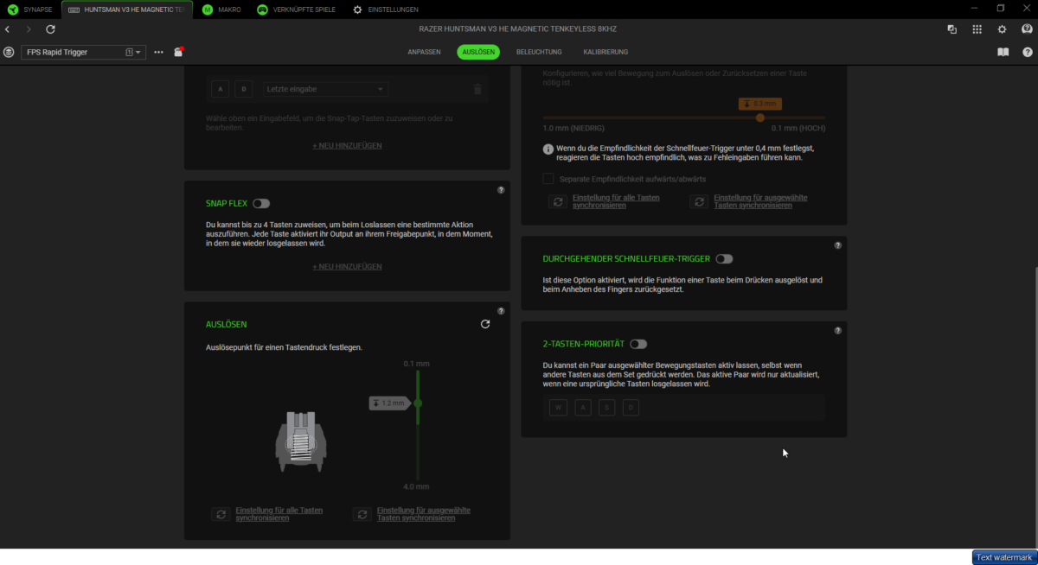
Task: Select the A key in 2-Tasten-Priorität
Action: pos(583,407)
